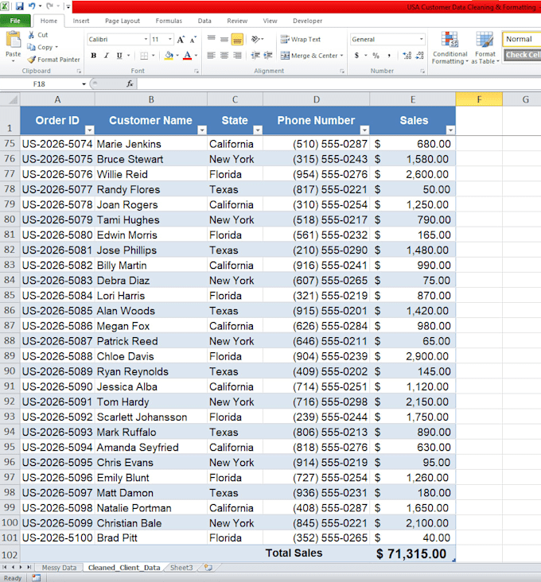Image resolution: width=541 pixels, height=582 pixels.
Task: Click the Insert Worksheet tab icon
Action: point(208,568)
